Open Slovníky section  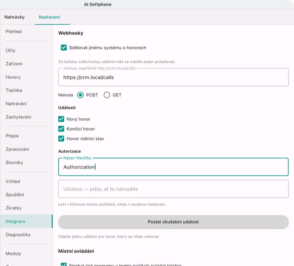click(x=14, y=163)
